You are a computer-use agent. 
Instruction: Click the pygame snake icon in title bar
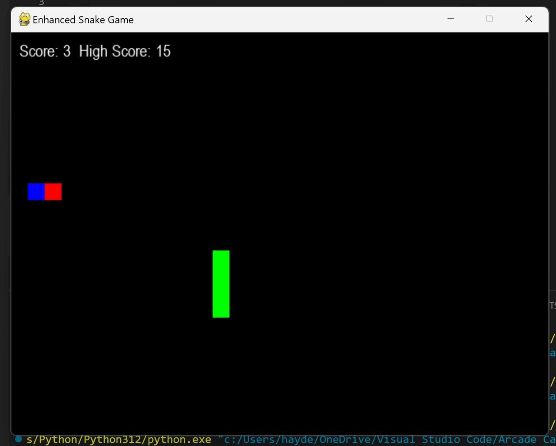(24, 19)
